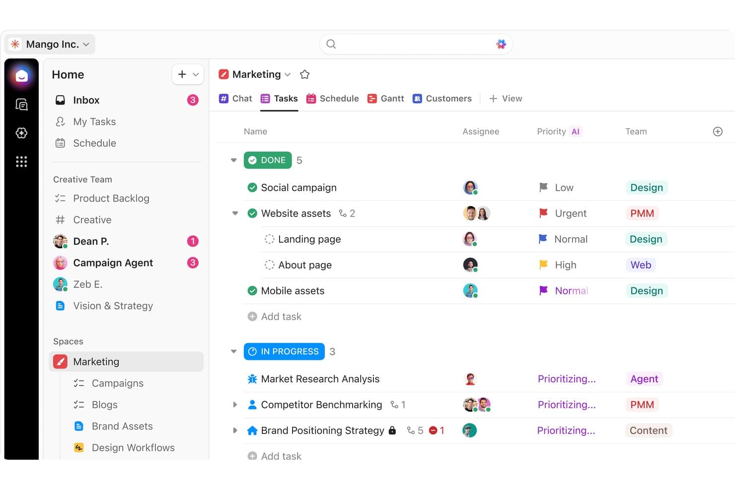
Task: Click the Urgent red flag for Website assets
Action: (x=543, y=213)
